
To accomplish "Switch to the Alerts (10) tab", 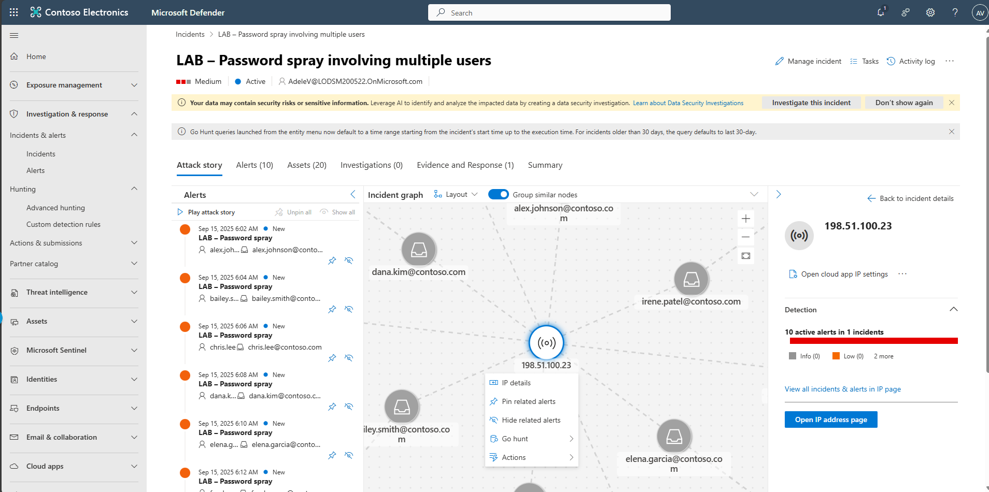I will coord(255,165).
